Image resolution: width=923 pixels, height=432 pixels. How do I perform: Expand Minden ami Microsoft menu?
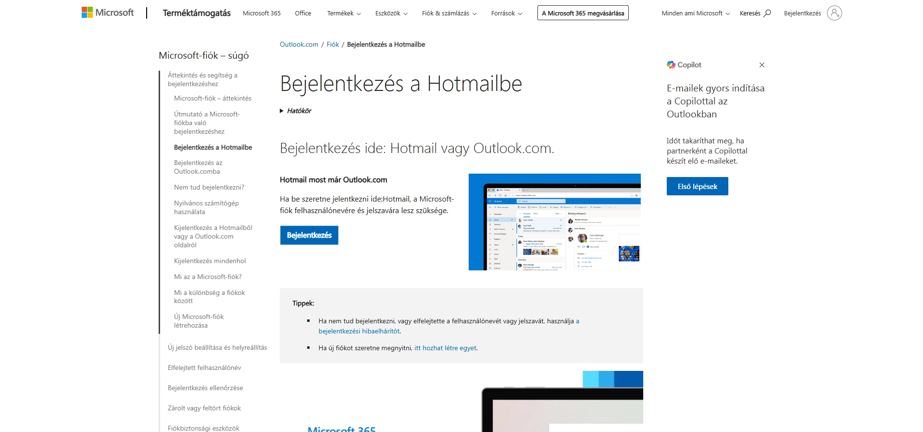696,13
